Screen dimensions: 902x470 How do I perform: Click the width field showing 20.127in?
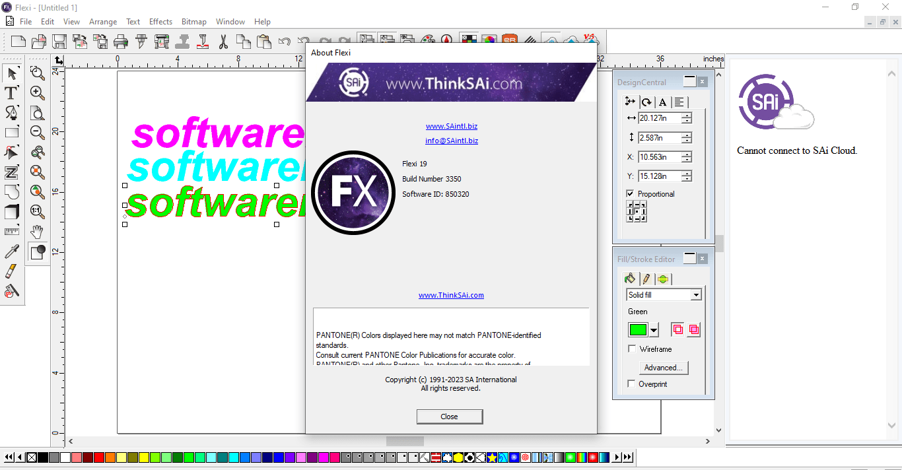[x=660, y=118]
